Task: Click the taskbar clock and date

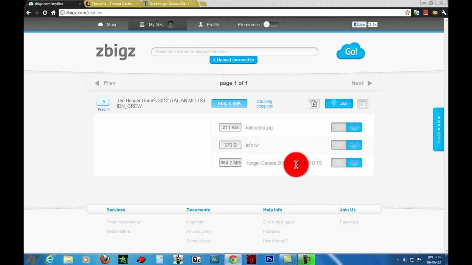Action: (x=434, y=260)
